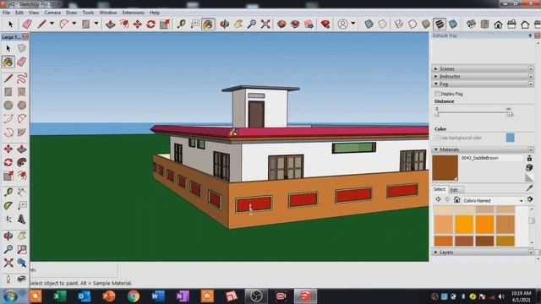Expand the Scenes panel
Viewport: 541px width, 304px height.
coord(483,69)
